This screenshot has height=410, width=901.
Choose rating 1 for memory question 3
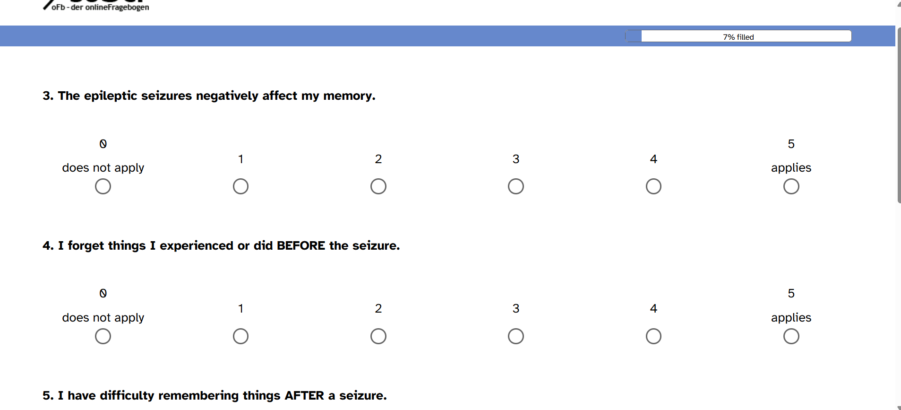point(240,186)
